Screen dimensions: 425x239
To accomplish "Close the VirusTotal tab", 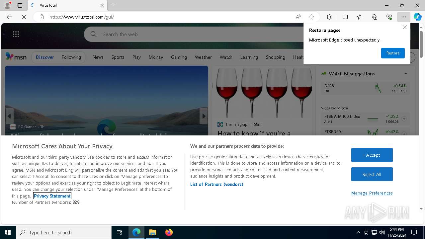I will (x=102, y=5).
